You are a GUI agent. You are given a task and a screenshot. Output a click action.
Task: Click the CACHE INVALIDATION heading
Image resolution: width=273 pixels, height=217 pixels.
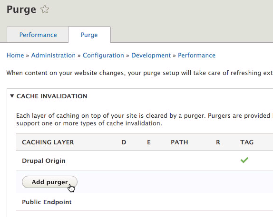tap(52, 96)
